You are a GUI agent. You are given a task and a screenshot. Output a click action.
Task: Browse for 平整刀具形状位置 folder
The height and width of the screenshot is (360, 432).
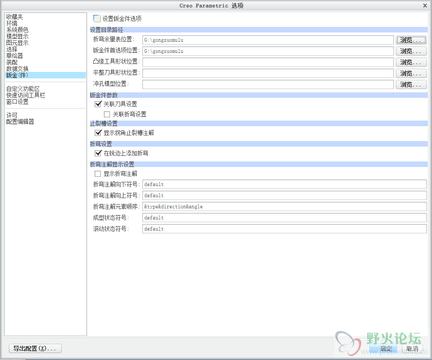click(x=411, y=73)
